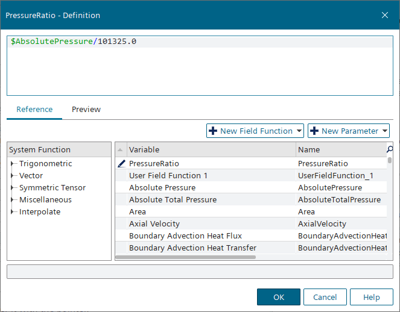Open Help for this dialog
The height and width of the screenshot is (312, 400).
click(371, 297)
